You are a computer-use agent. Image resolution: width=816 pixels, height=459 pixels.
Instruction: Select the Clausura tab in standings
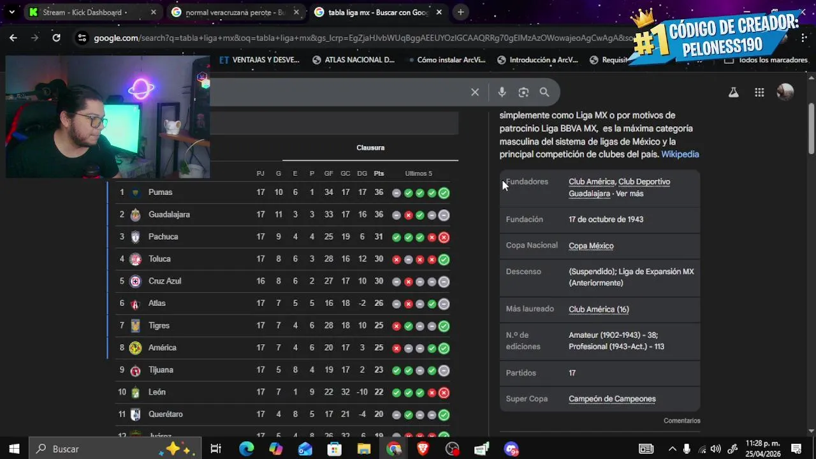370,148
